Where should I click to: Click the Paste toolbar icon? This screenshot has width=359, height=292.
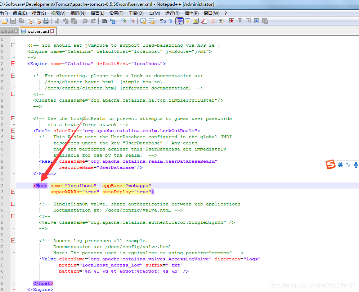[x=74, y=21]
